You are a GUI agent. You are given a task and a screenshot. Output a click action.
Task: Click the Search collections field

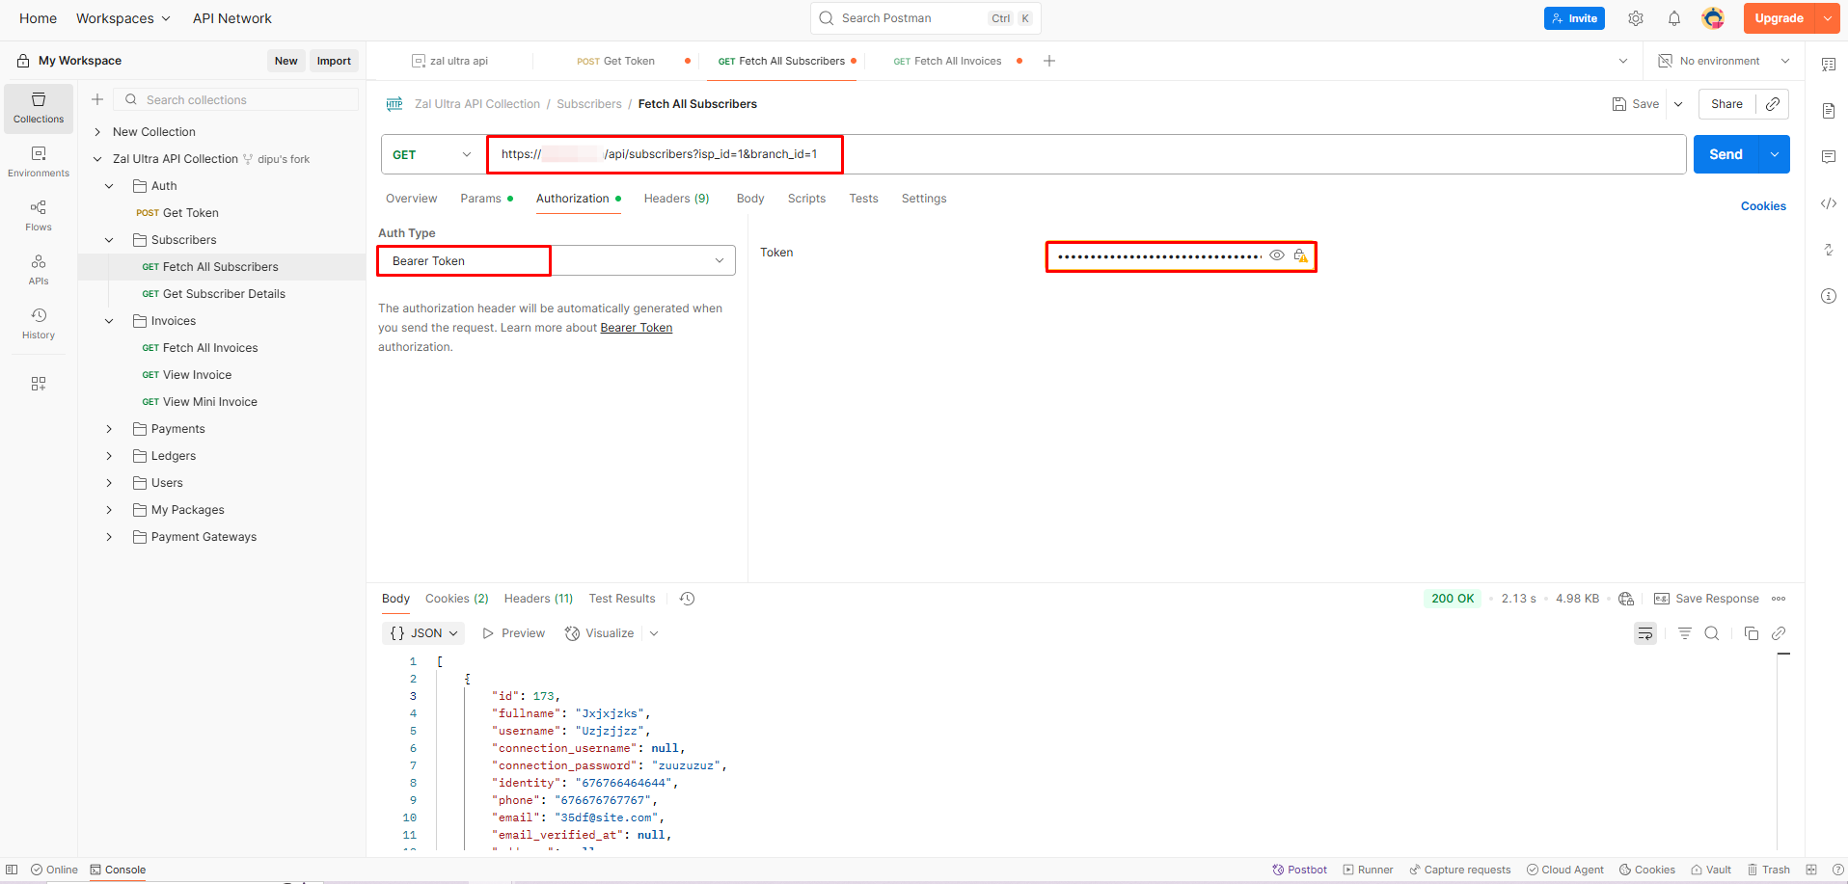pos(236,99)
